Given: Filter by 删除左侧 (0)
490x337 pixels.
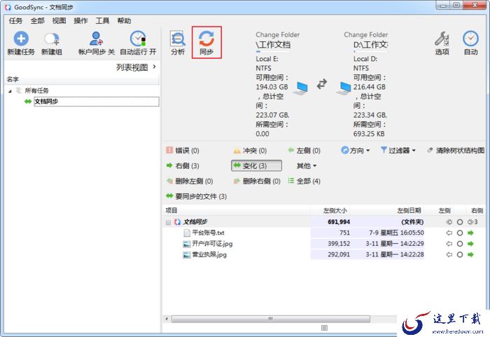Looking at the screenshot, I should [190, 181].
